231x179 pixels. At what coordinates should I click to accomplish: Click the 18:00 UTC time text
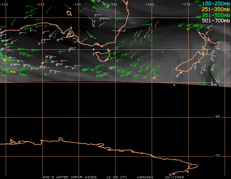[x=117, y=177]
